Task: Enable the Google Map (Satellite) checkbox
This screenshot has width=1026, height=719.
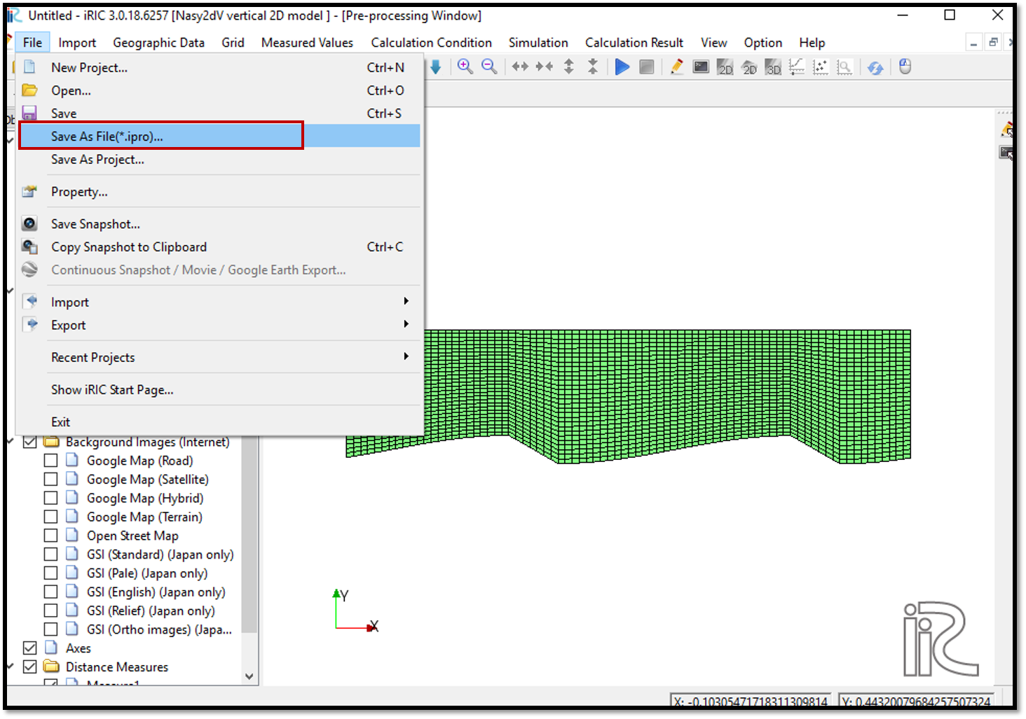Action: coord(50,480)
